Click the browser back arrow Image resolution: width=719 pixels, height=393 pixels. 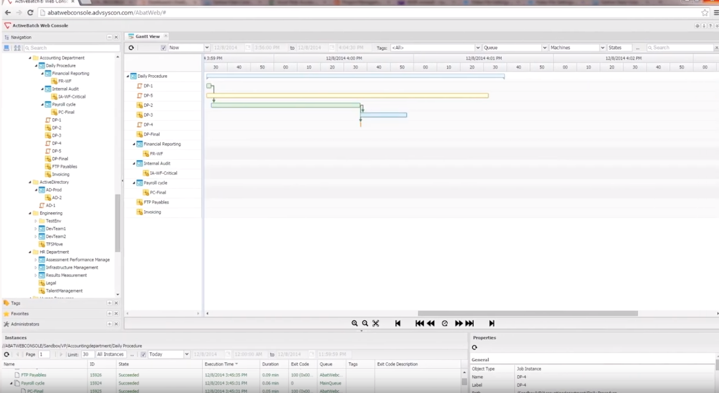7,12
